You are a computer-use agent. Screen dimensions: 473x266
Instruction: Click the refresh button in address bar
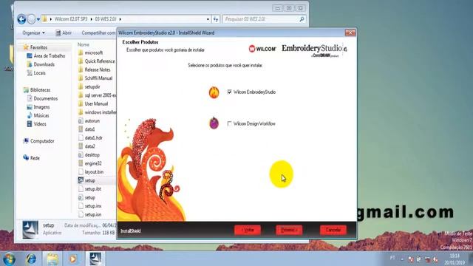pos(215,19)
